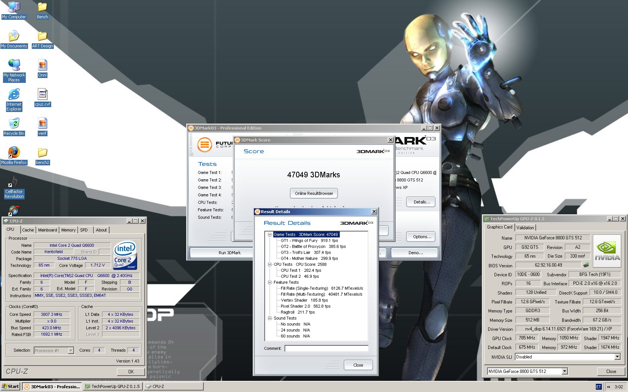
Task: Collapse the Game Tests tree node
Action: [270, 234]
